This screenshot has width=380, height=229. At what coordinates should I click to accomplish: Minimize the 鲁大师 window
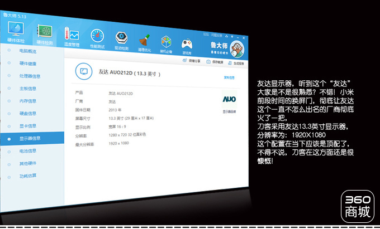(x=238, y=37)
